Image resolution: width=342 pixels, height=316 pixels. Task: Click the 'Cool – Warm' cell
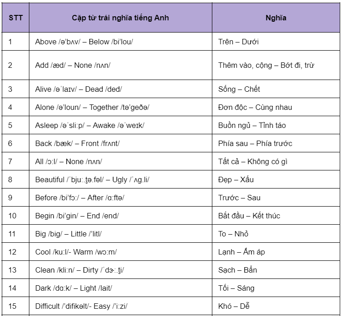click(x=76, y=252)
